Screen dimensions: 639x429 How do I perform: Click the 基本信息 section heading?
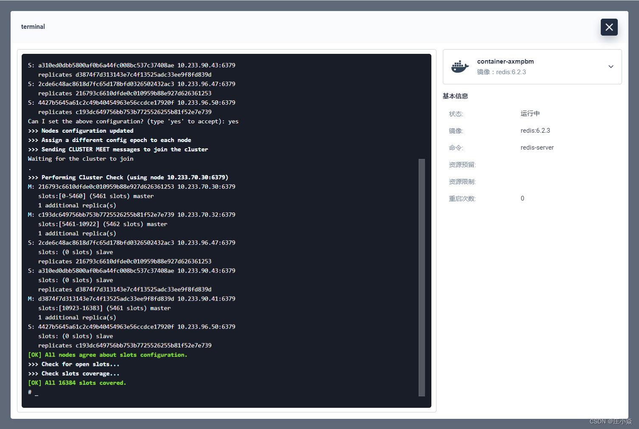[455, 96]
